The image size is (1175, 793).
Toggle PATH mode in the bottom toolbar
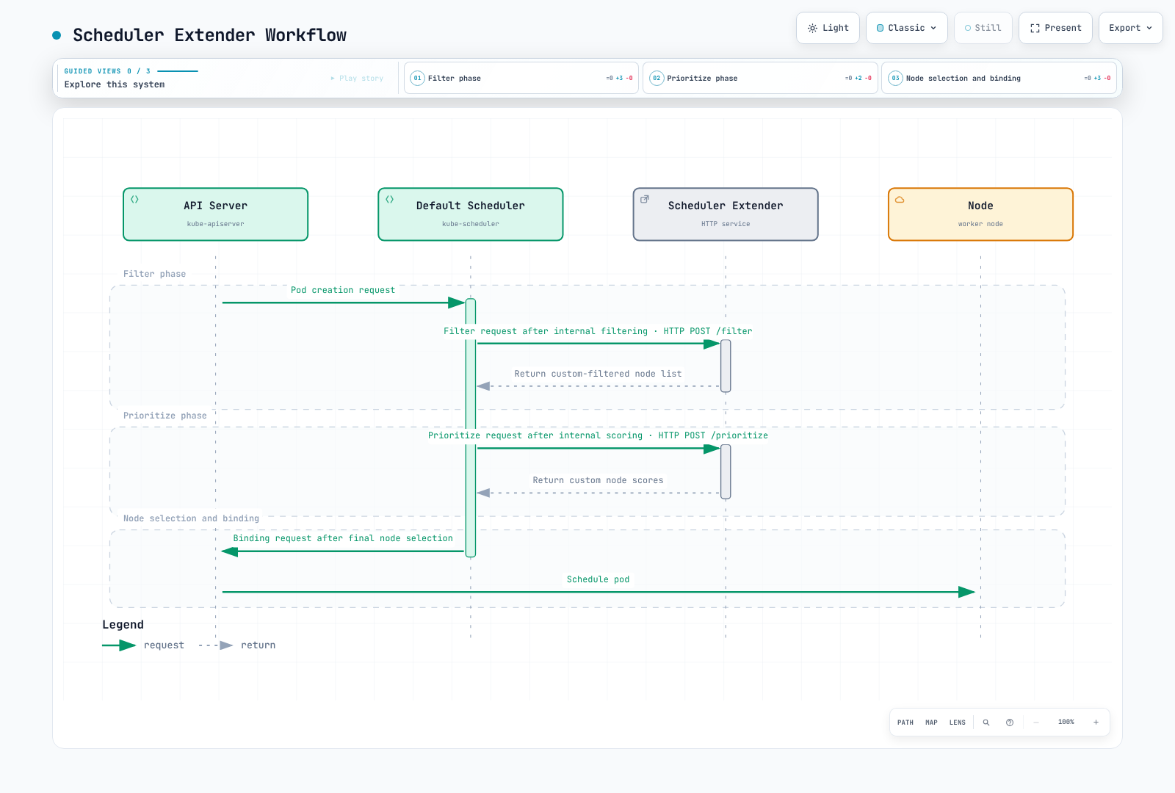905,723
